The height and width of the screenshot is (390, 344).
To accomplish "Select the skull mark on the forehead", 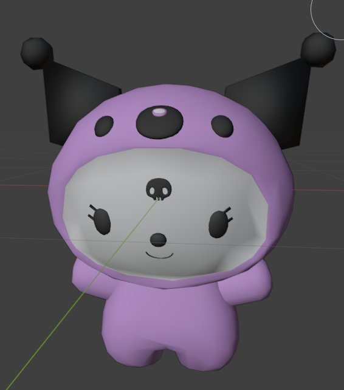I will (x=159, y=190).
